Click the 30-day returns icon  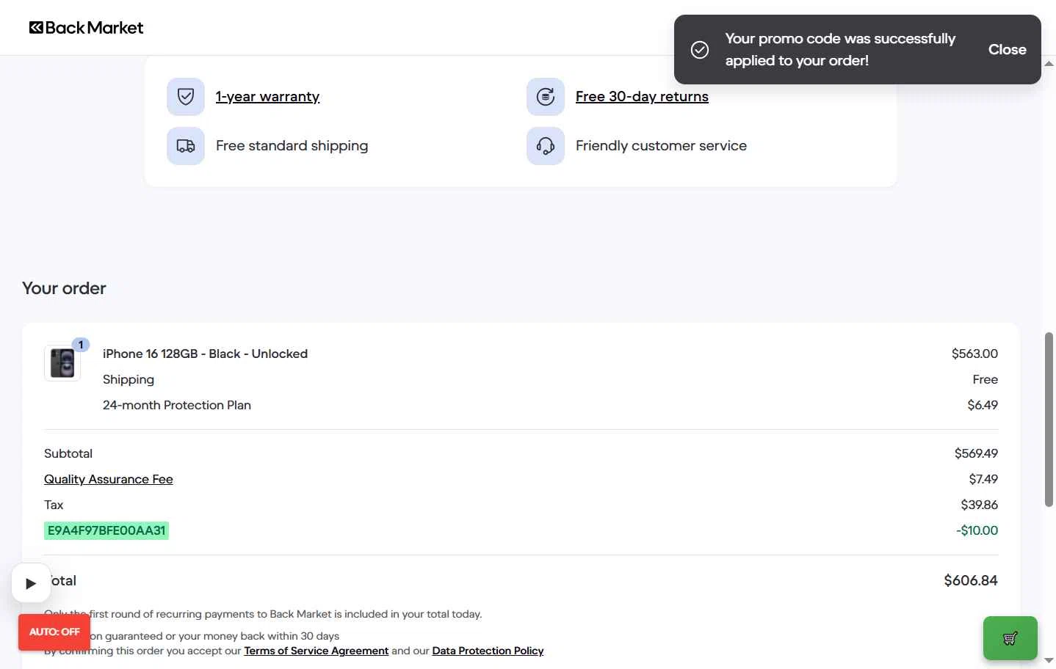tap(546, 97)
